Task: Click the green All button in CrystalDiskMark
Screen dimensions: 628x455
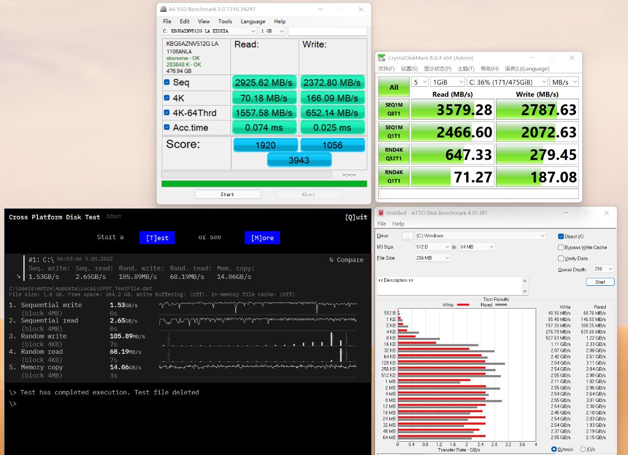Action: [393, 87]
